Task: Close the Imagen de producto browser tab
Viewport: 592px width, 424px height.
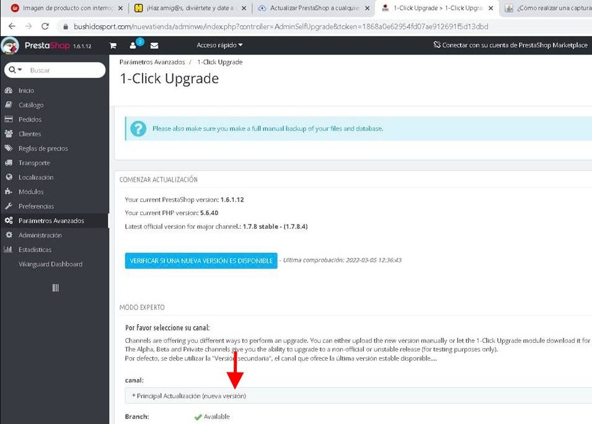Action: click(x=120, y=8)
